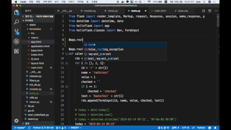Image resolution: width=231 pixels, height=130 pixels.
Task: Open filters.py in the file tree
Action: click(x=34, y=81)
